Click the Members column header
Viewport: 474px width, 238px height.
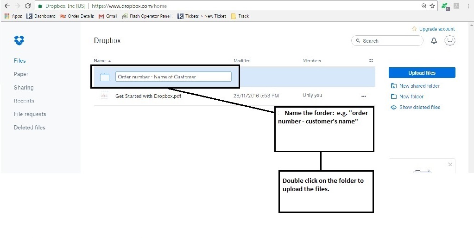point(312,61)
